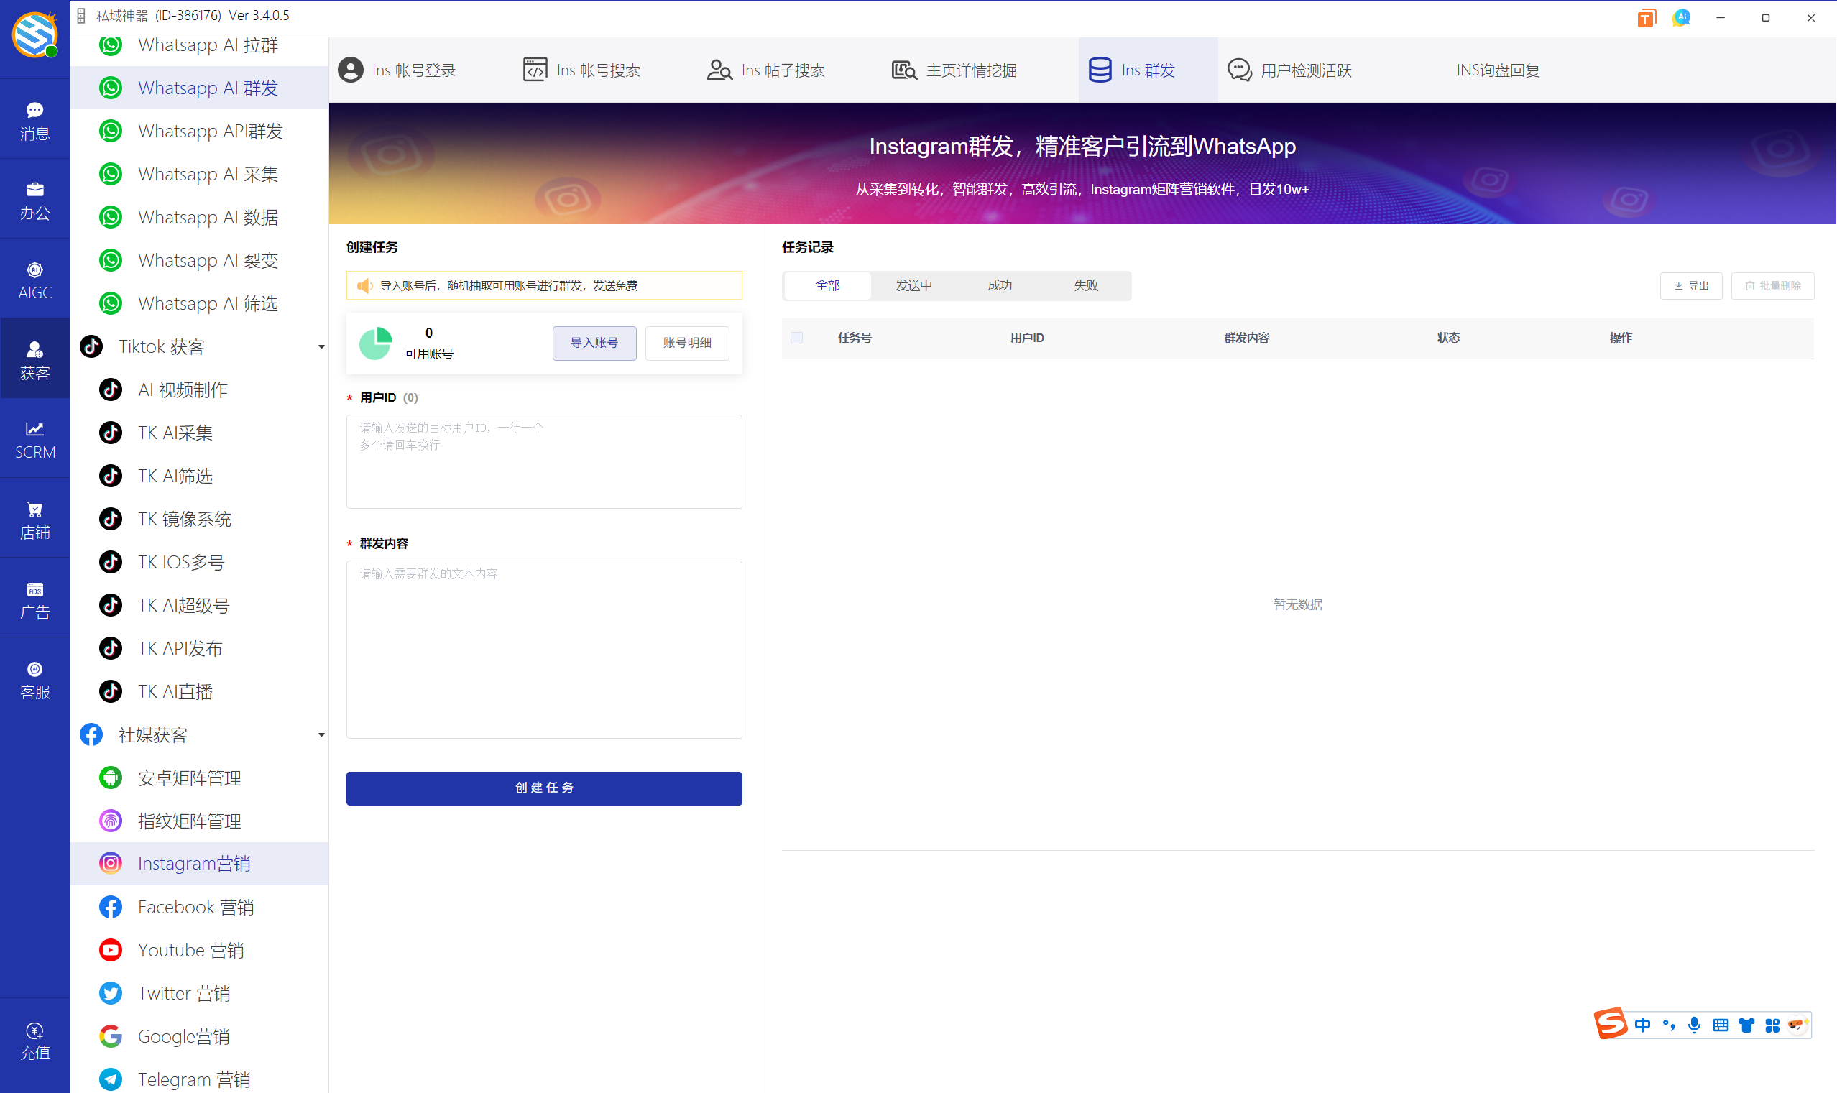Open the 充值 recharge icon
Screen dimensions: 1837x1093
[34, 1040]
